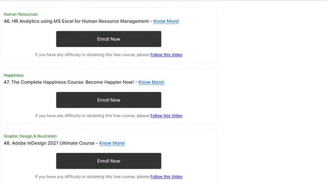Open Know More link for Adobe InDesign course
Screen dimensions: 327x184
(112, 143)
